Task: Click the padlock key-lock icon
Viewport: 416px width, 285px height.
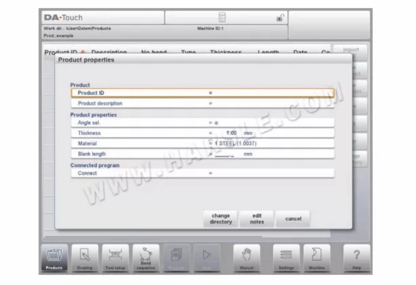Action: [x=280, y=18]
